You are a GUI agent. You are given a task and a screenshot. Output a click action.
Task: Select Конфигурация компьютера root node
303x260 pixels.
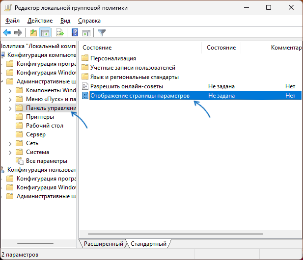pos(42,55)
